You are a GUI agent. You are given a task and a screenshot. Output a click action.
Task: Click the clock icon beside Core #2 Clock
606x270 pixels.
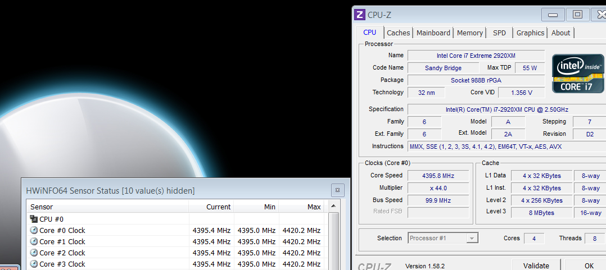click(x=34, y=253)
